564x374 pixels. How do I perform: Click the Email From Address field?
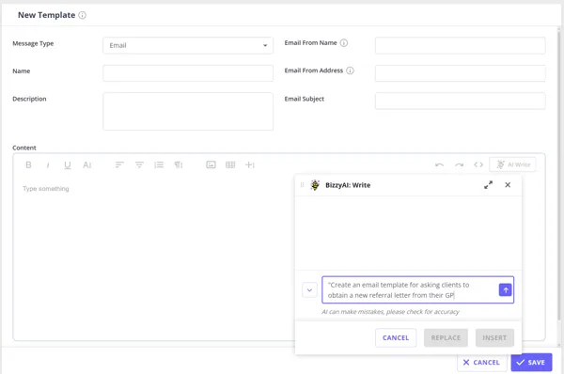[x=460, y=73]
